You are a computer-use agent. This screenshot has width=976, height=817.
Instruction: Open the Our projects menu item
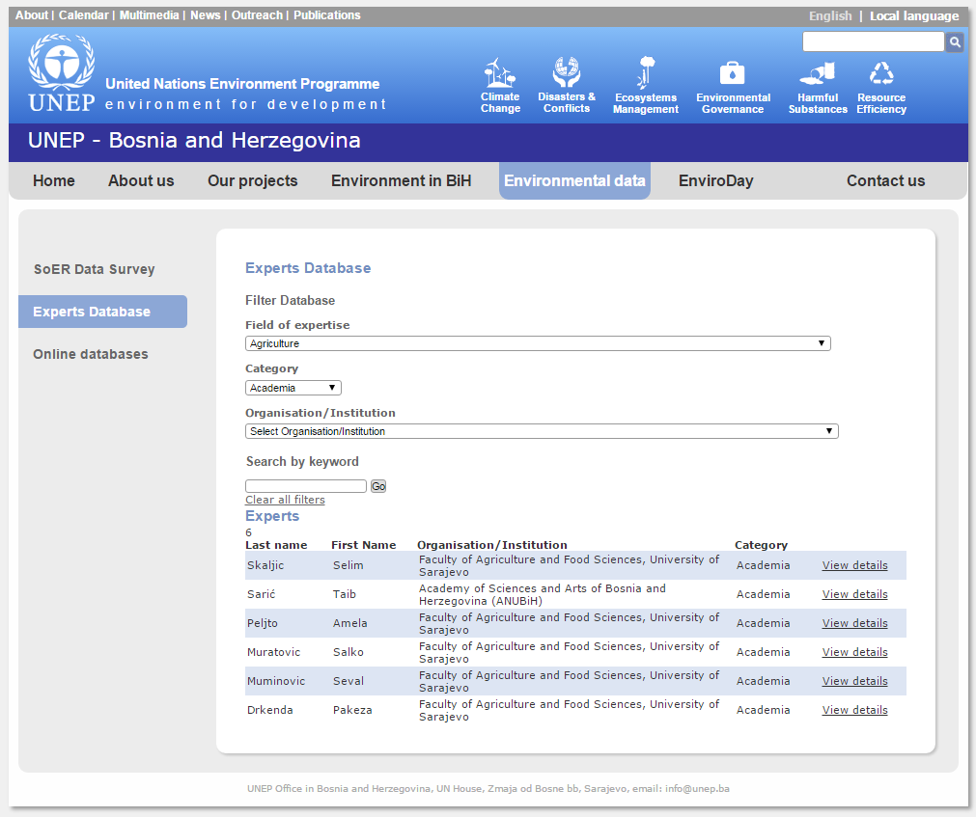tap(252, 181)
